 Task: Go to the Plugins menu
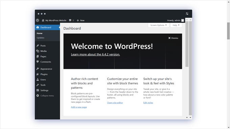click(47, 74)
